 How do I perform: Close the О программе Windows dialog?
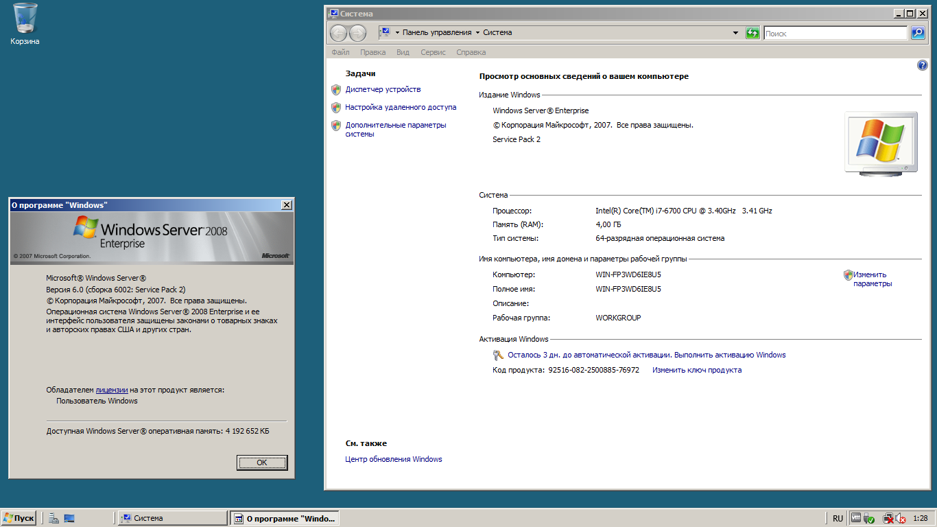[287, 205]
